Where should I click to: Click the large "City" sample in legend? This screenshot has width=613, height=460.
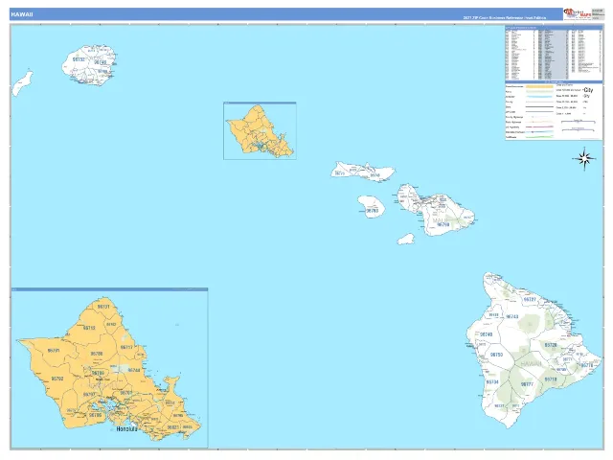pyautogui.click(x=588, y=89)
